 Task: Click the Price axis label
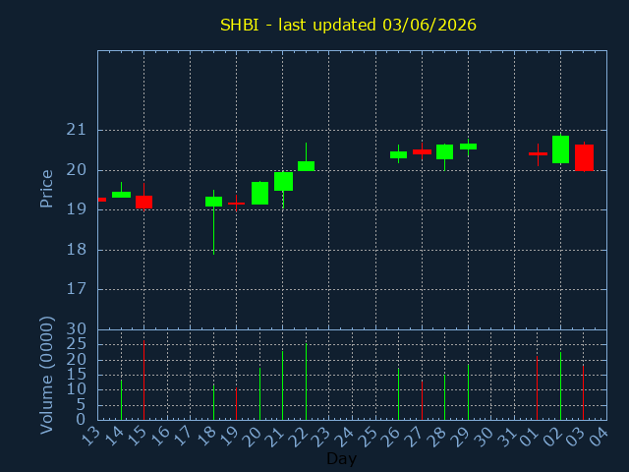(x=46, y=189)
